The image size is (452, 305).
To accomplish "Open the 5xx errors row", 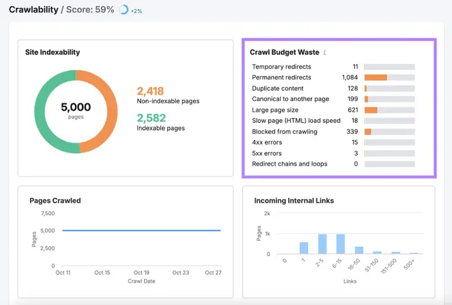I will pyautogui.click(x=333, y=153).
